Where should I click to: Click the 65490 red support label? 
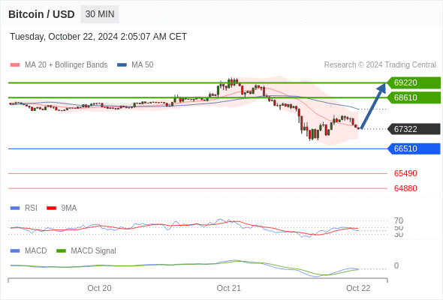405,173
